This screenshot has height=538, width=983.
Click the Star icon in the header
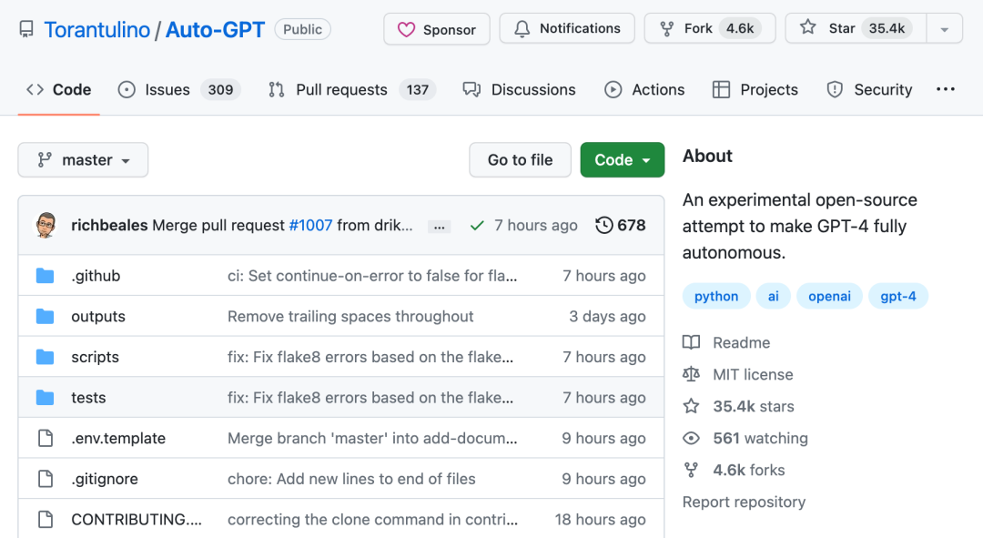click(x=808, y=27)
